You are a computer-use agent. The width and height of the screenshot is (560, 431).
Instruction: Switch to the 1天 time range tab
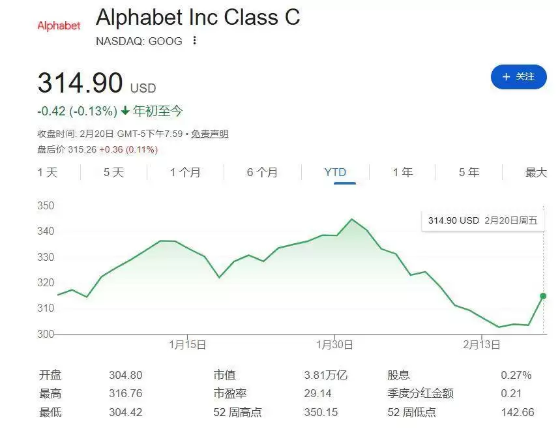[x=48, y=172]
